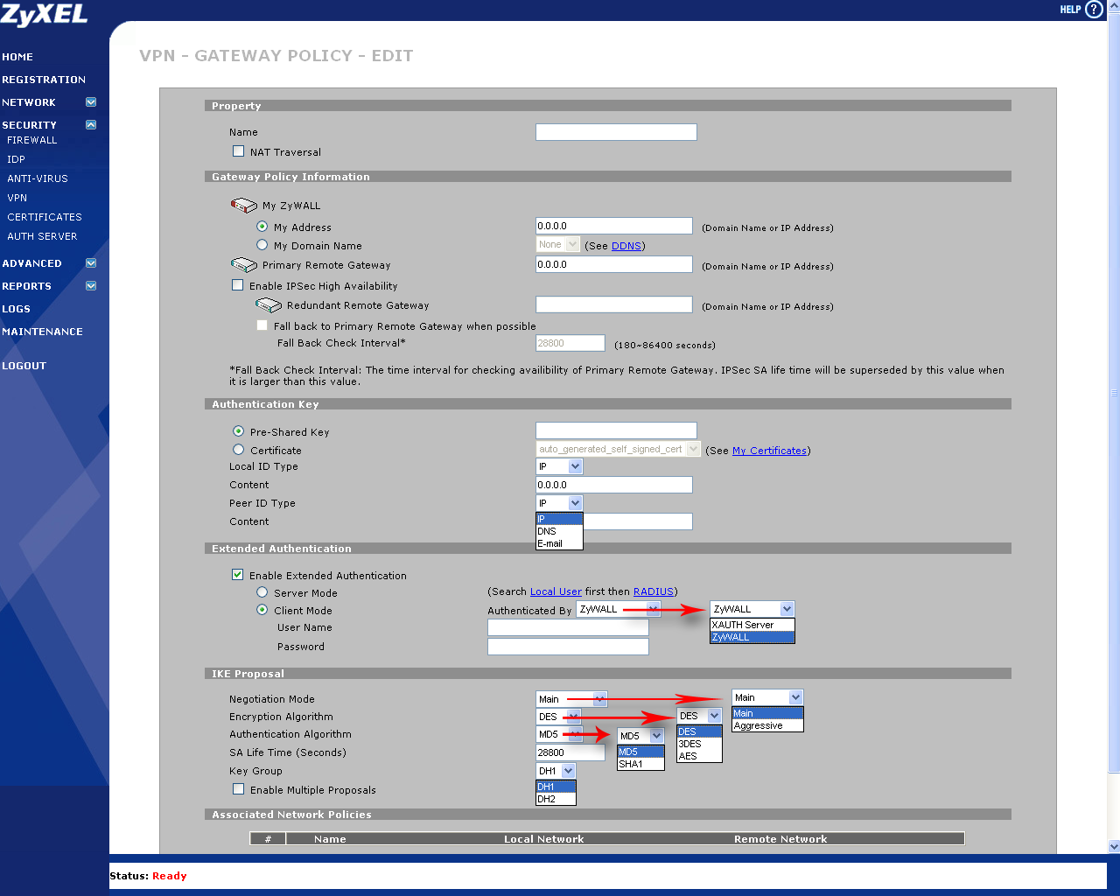1120x896 pixels.
Task: Enable the NAT Traversal checkbox
Action: 238,151
